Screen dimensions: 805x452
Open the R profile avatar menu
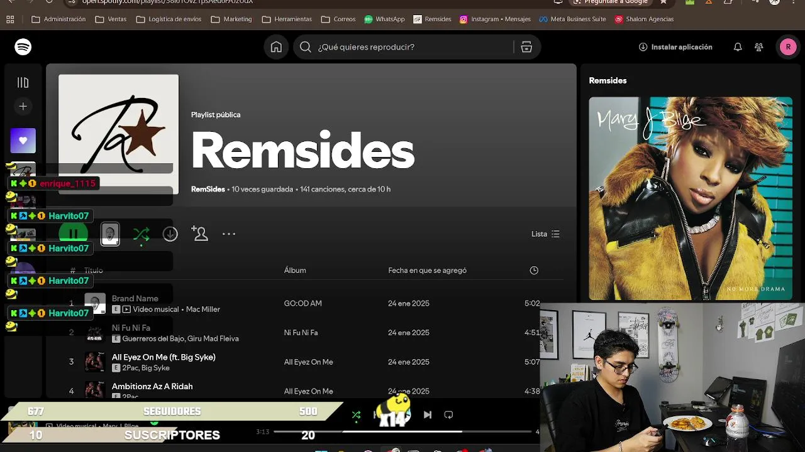788,47
